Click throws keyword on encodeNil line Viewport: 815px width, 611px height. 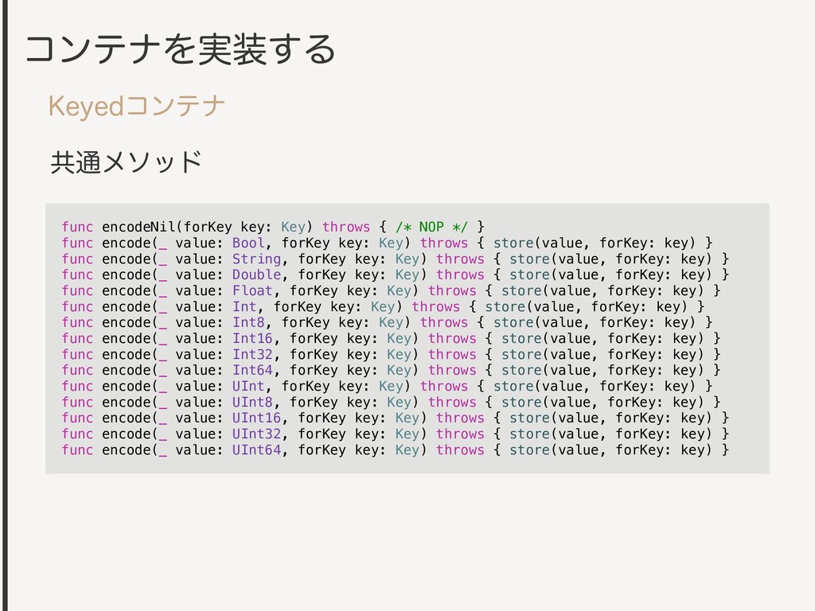[x=346, y=227]
